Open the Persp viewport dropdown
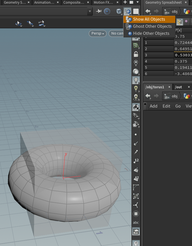This screenshot has width=192, height=246. 98,33
